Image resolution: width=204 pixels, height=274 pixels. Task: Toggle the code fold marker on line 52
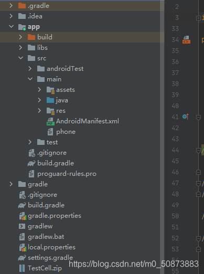pos(198,239)
